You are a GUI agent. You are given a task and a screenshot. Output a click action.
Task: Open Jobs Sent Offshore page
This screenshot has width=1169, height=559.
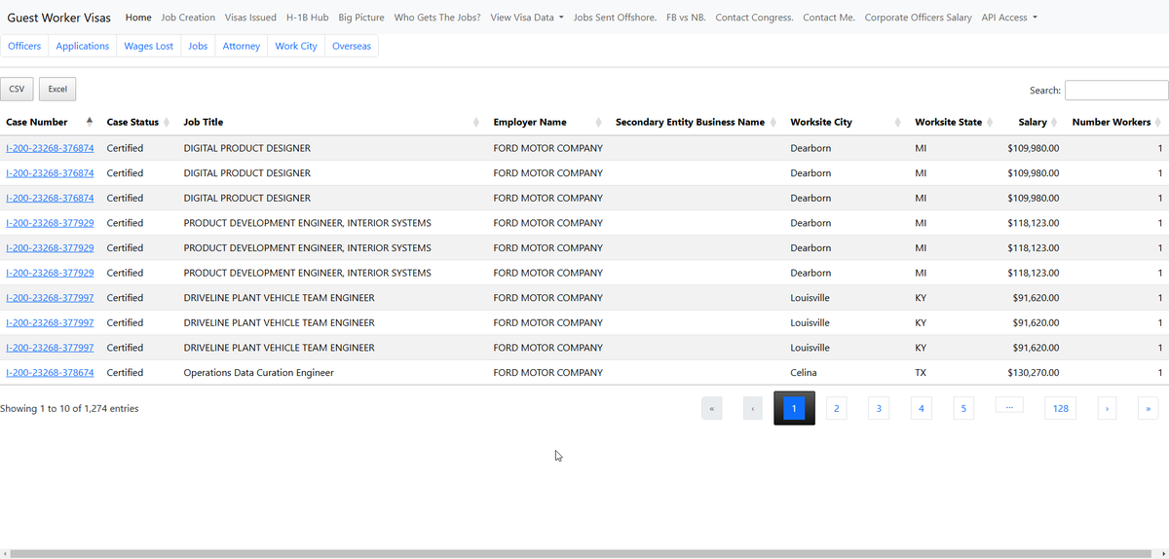click(x=615, y=18)
